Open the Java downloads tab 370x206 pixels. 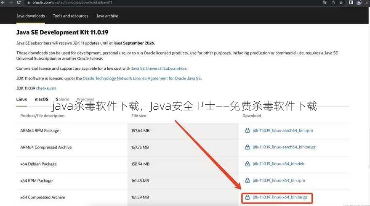click(31, 16)
